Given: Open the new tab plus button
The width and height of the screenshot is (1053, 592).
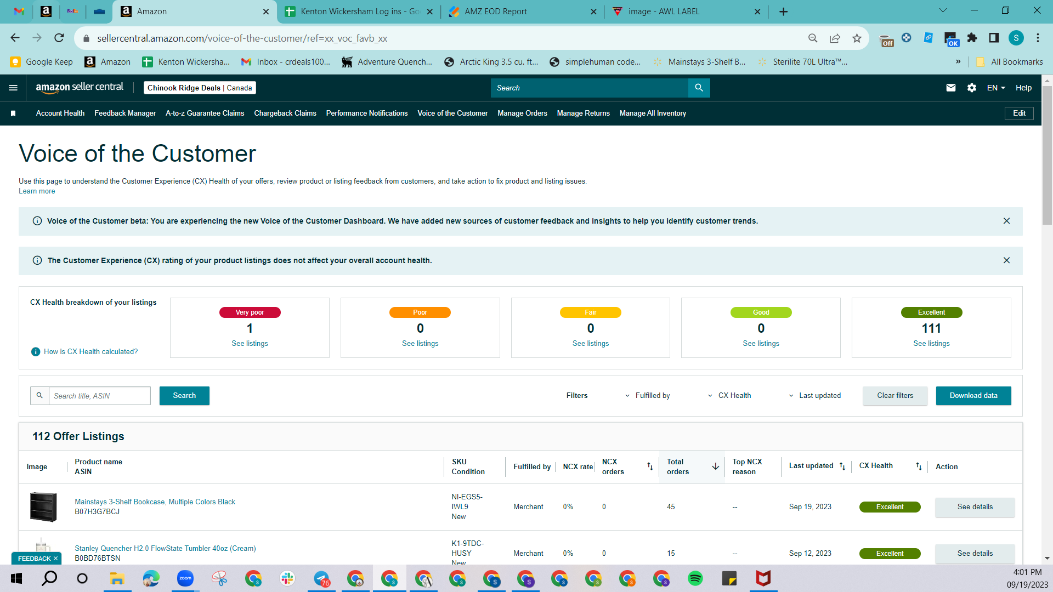Looking at the screenshot, I should coord(783,12).
